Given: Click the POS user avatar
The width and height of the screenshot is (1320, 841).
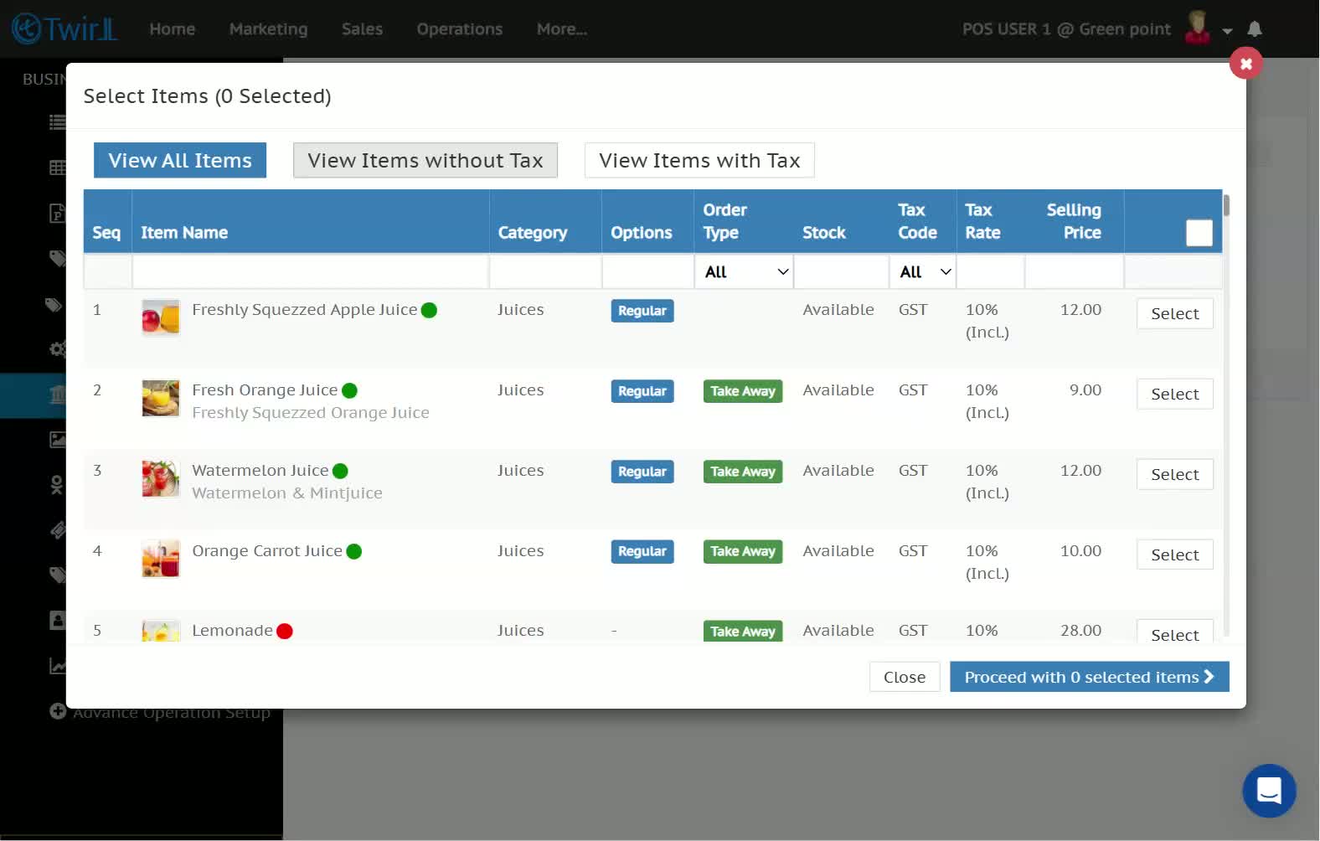Looking at the screenshot, I should tap(1198, 28).
